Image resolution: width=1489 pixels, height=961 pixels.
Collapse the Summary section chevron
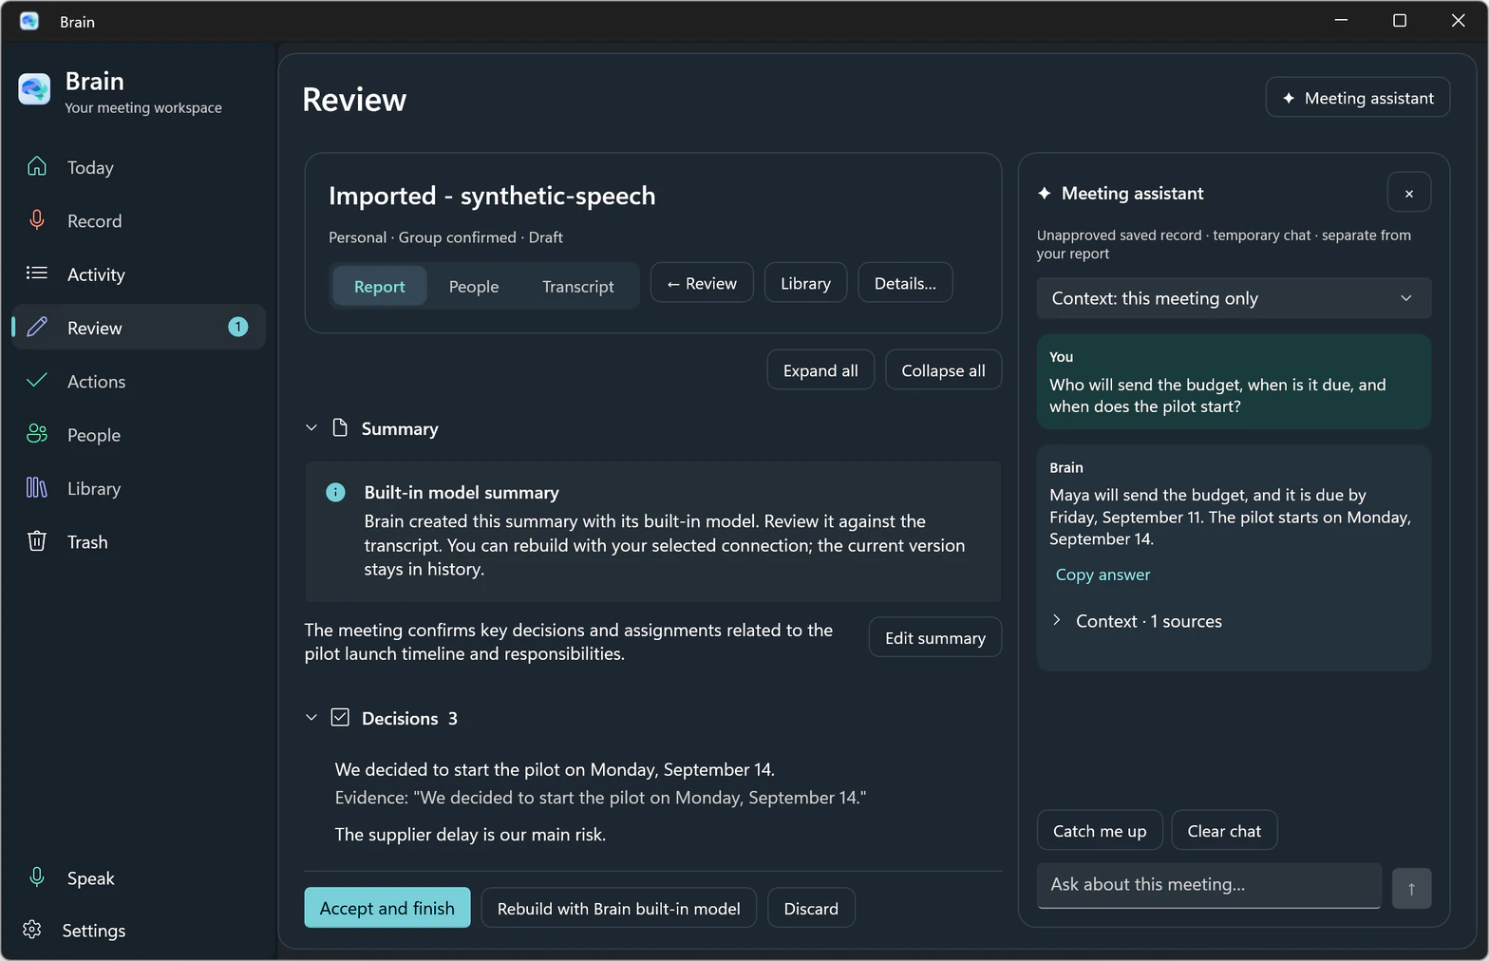coord(311,427)
